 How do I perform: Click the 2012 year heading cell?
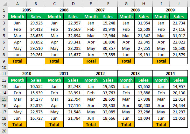click(100, 74)
